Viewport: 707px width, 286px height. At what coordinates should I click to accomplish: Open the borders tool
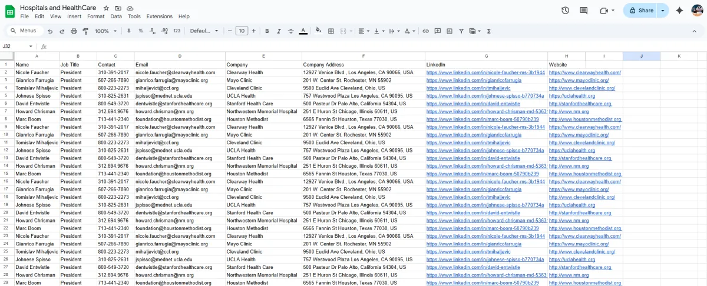coord(331,31)
